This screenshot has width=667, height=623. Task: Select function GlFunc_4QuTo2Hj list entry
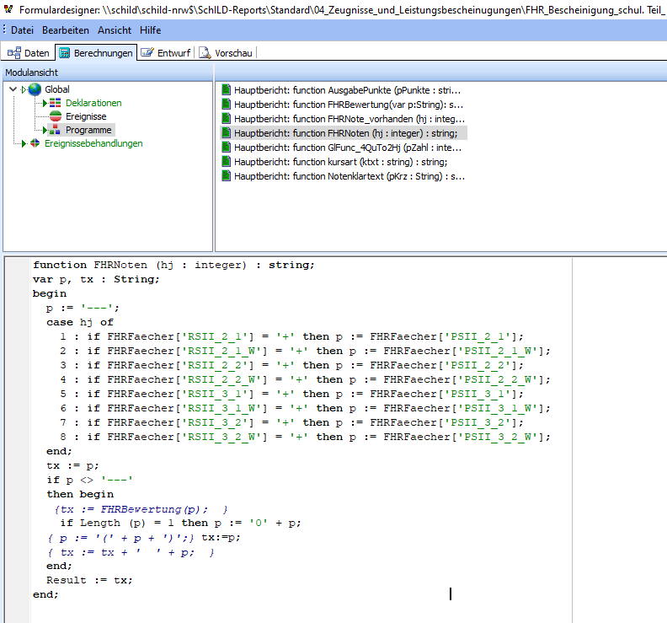(x=348, y=148)
